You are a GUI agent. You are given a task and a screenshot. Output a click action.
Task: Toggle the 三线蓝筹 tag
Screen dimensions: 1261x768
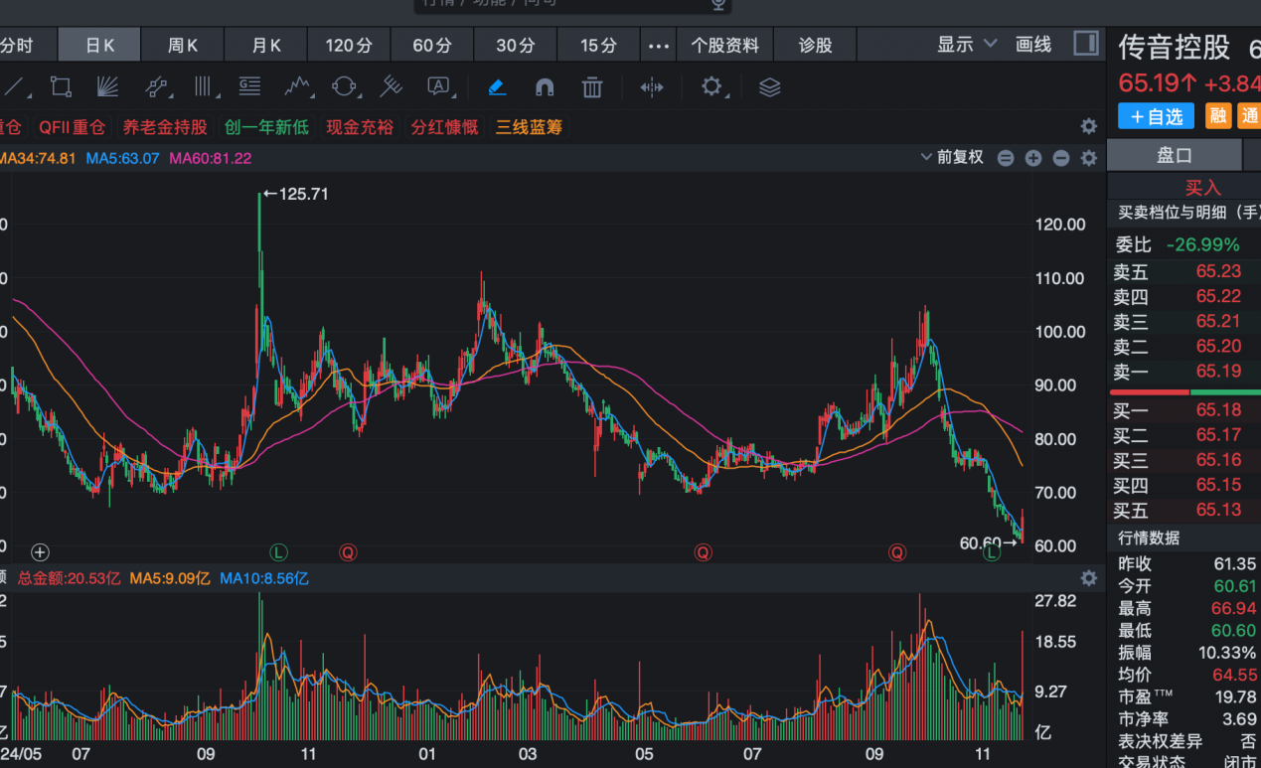[529, 127]
